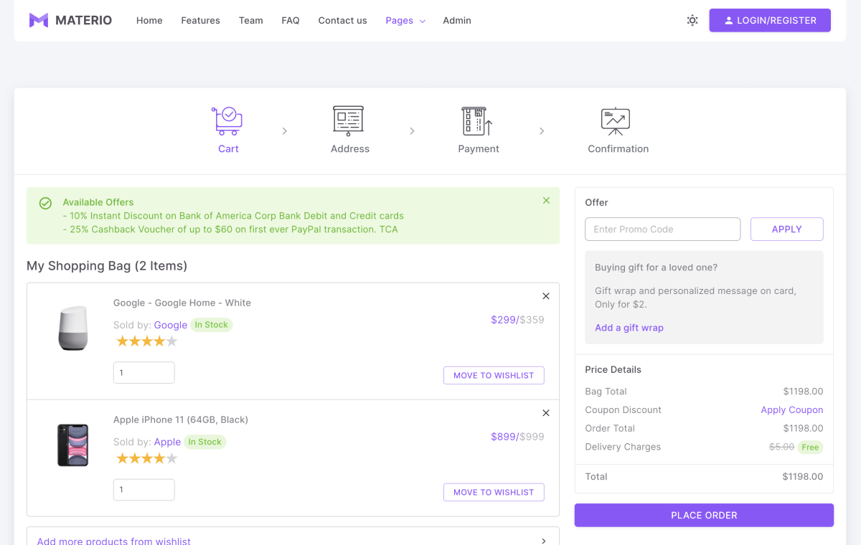Screen dimensions: 861x545
Task: Click the iPhone 11 In Stock badge
Action: tap(204, 442)
